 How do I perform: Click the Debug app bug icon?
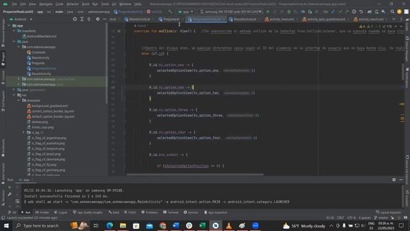(289, 12)
